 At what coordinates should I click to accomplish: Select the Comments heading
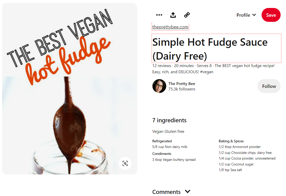click(166, 192)
